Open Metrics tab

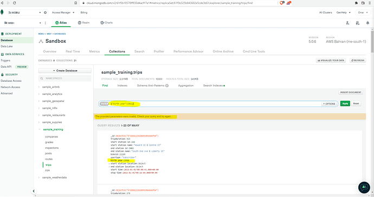click(94, 51)
